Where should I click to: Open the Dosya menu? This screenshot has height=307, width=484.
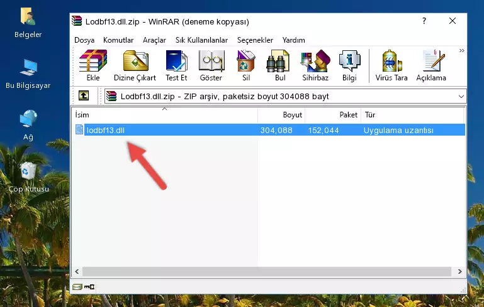tap(84, 40)
